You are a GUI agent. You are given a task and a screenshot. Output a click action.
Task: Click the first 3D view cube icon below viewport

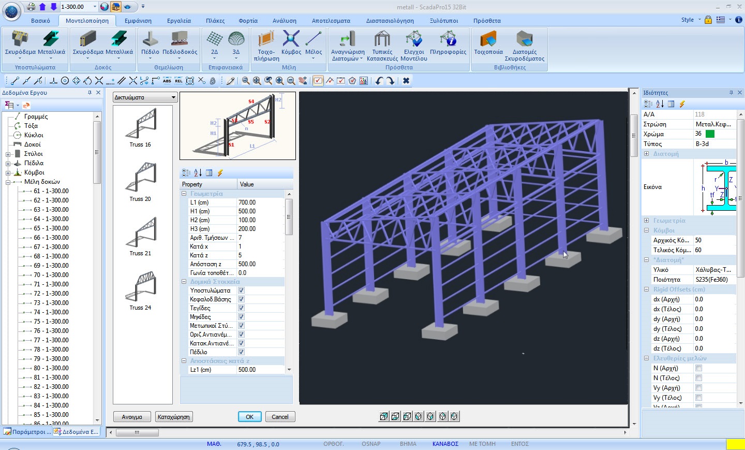click(x=383, y=416)
